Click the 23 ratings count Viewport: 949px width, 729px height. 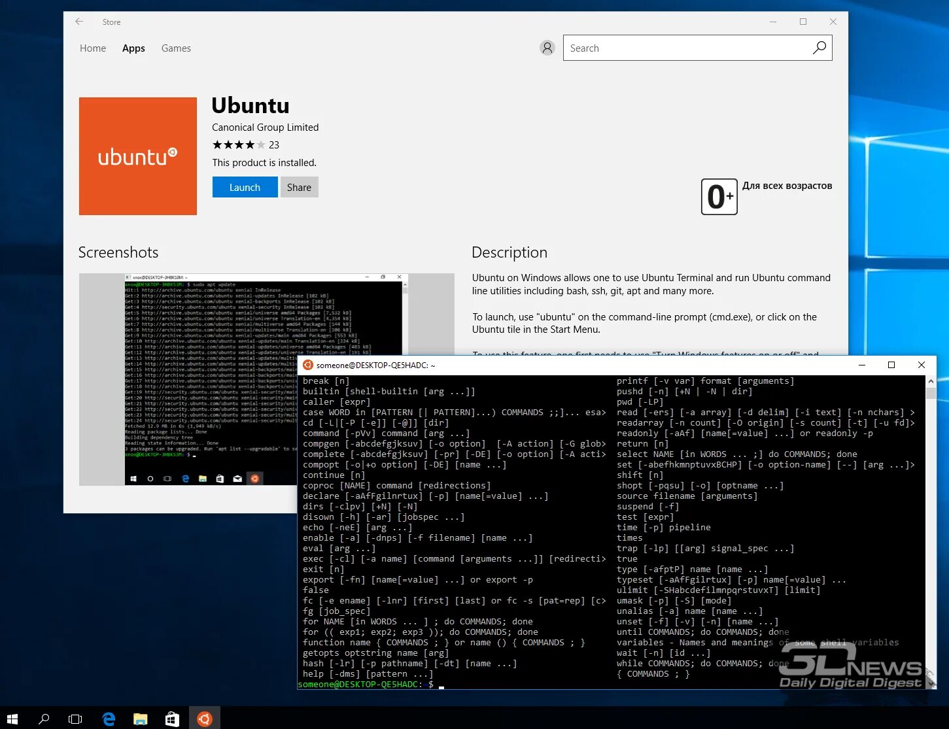point(274,145)
